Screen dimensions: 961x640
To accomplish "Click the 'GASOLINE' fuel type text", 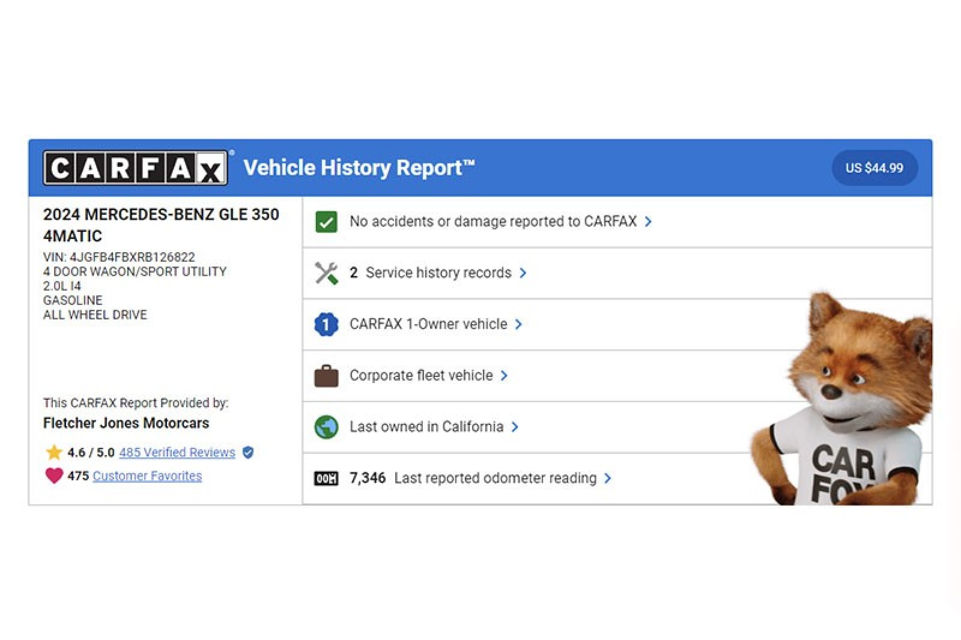I will tap(73, 300).
